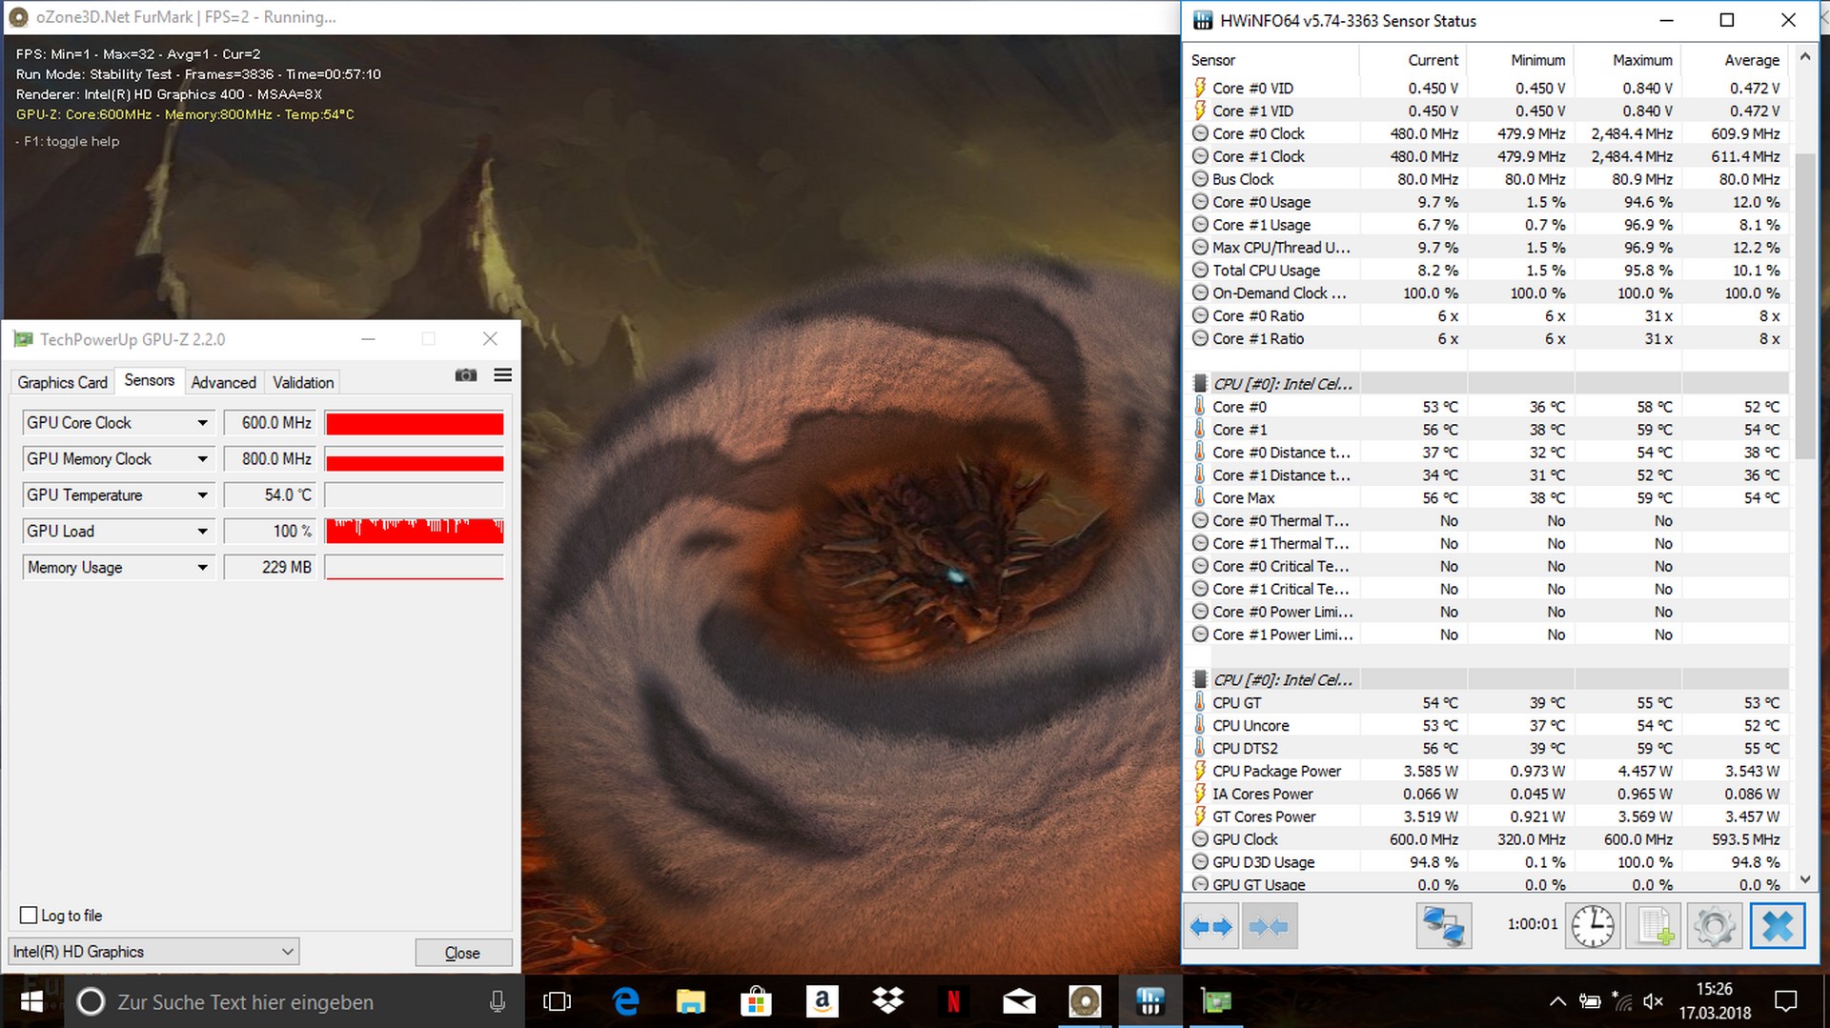Click the Sensor column header
The height and width of the screenshot is (1028, 1830).
click(x=1271, y=60)
